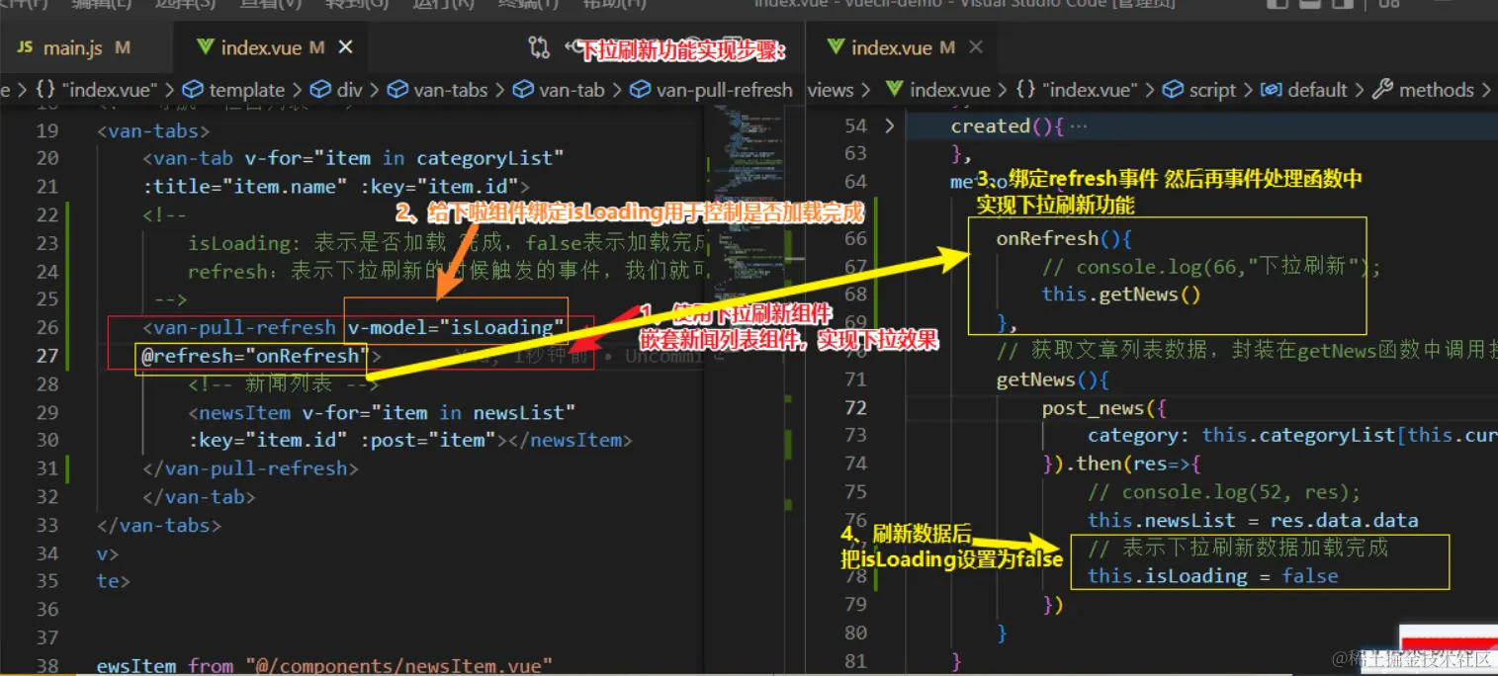Screen dimensions: 1498x676
Task: Click the <van-tabs> opening tag line
Action: 153,130
